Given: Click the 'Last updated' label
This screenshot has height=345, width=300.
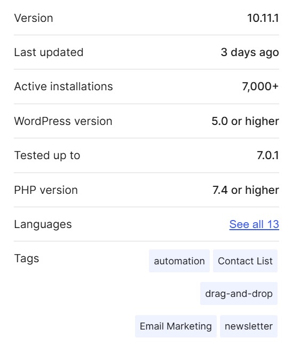Looking at the screenshot, I should coord(49,52).
